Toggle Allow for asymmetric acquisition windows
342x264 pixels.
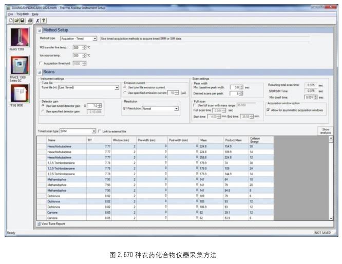pos(269,110)
